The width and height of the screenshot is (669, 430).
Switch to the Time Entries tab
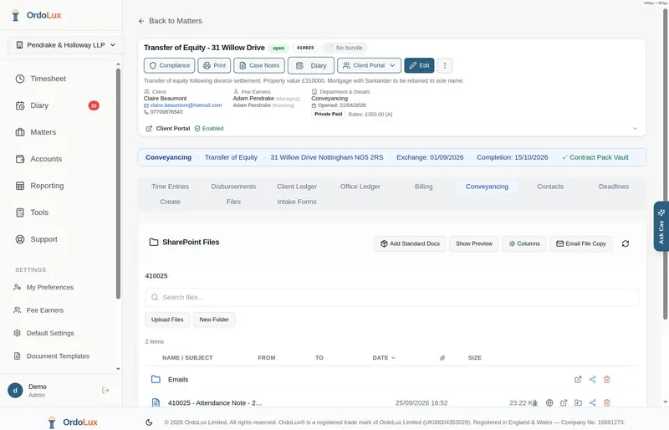[x=170, y=187]
